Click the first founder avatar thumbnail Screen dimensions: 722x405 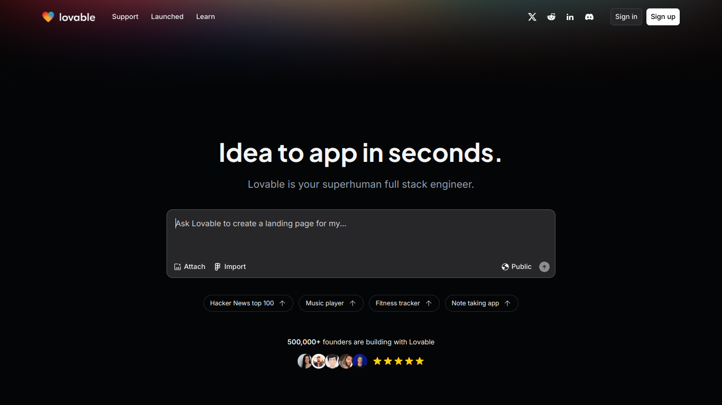304,361
